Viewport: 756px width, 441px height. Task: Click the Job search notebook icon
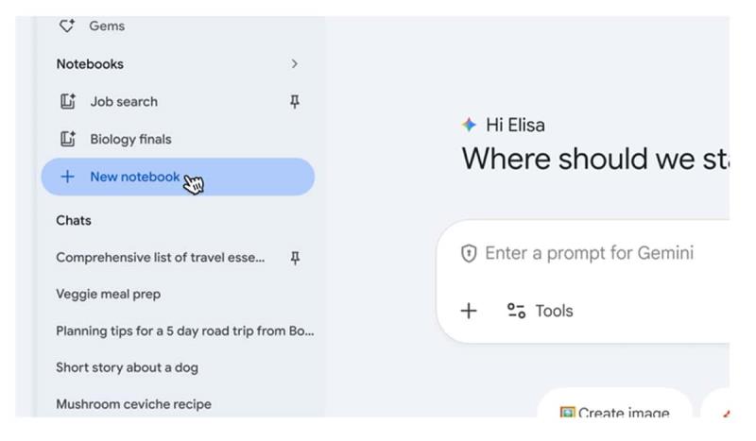click(x=68, y=102)
